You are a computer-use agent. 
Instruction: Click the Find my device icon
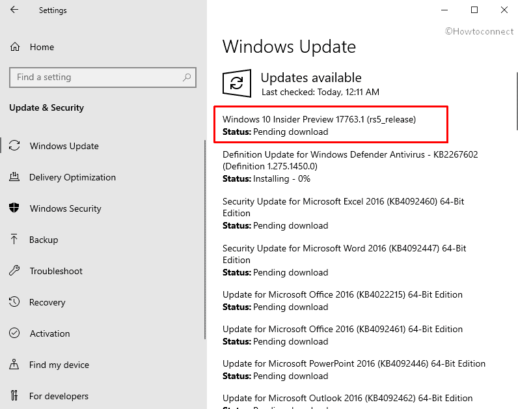coord(14,364)
